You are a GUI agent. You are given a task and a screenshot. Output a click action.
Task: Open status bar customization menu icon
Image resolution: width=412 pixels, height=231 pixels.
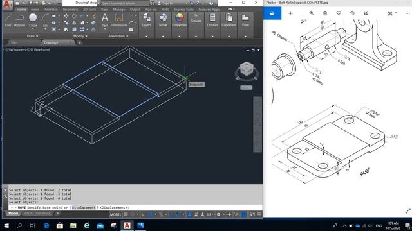(259, 214)
